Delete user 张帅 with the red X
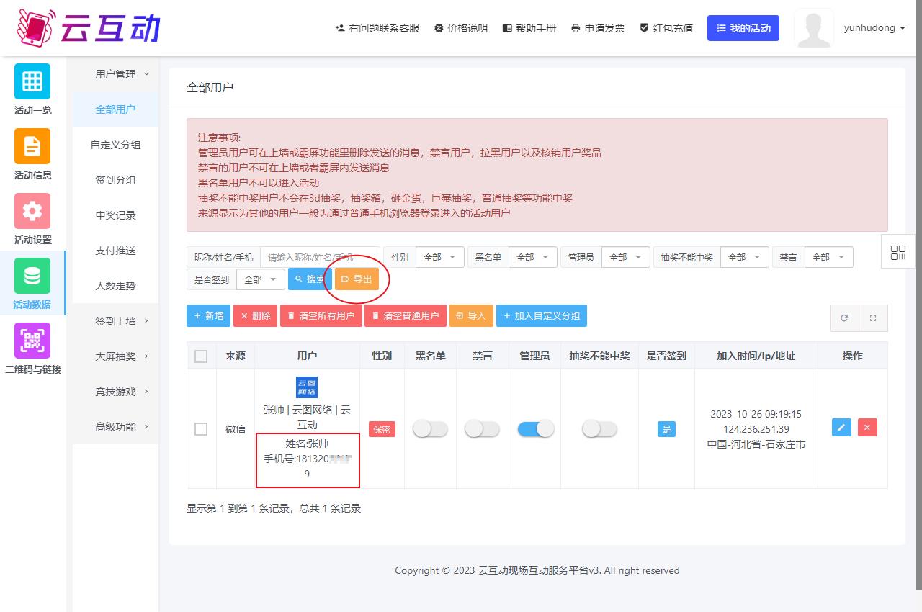Viewport: 922px width, 612px height. [x=867, y=427]
